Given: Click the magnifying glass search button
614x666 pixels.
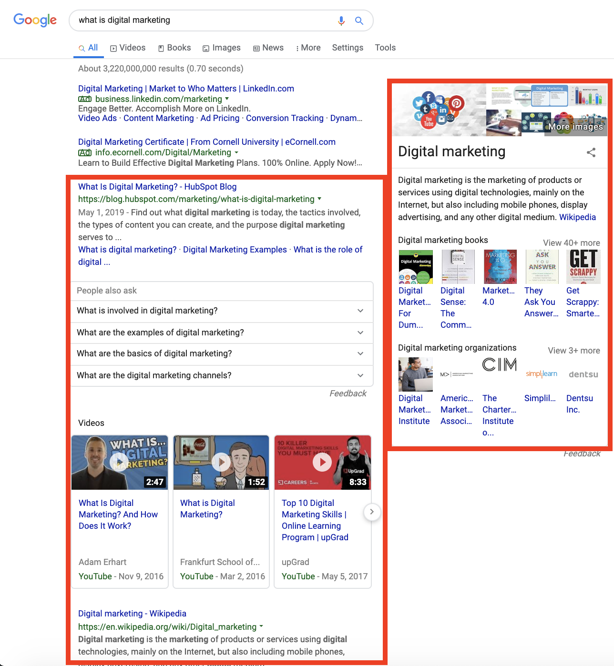Looking at the screenshot, I should (359, 20).
